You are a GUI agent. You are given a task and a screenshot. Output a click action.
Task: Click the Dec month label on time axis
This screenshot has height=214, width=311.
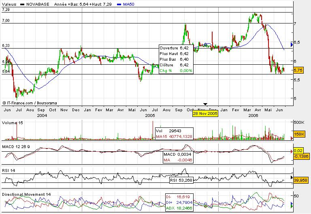coord(76,110)
